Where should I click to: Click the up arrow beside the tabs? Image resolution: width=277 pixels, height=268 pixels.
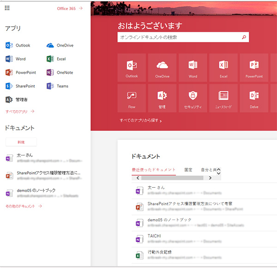(x=218, y=169)
